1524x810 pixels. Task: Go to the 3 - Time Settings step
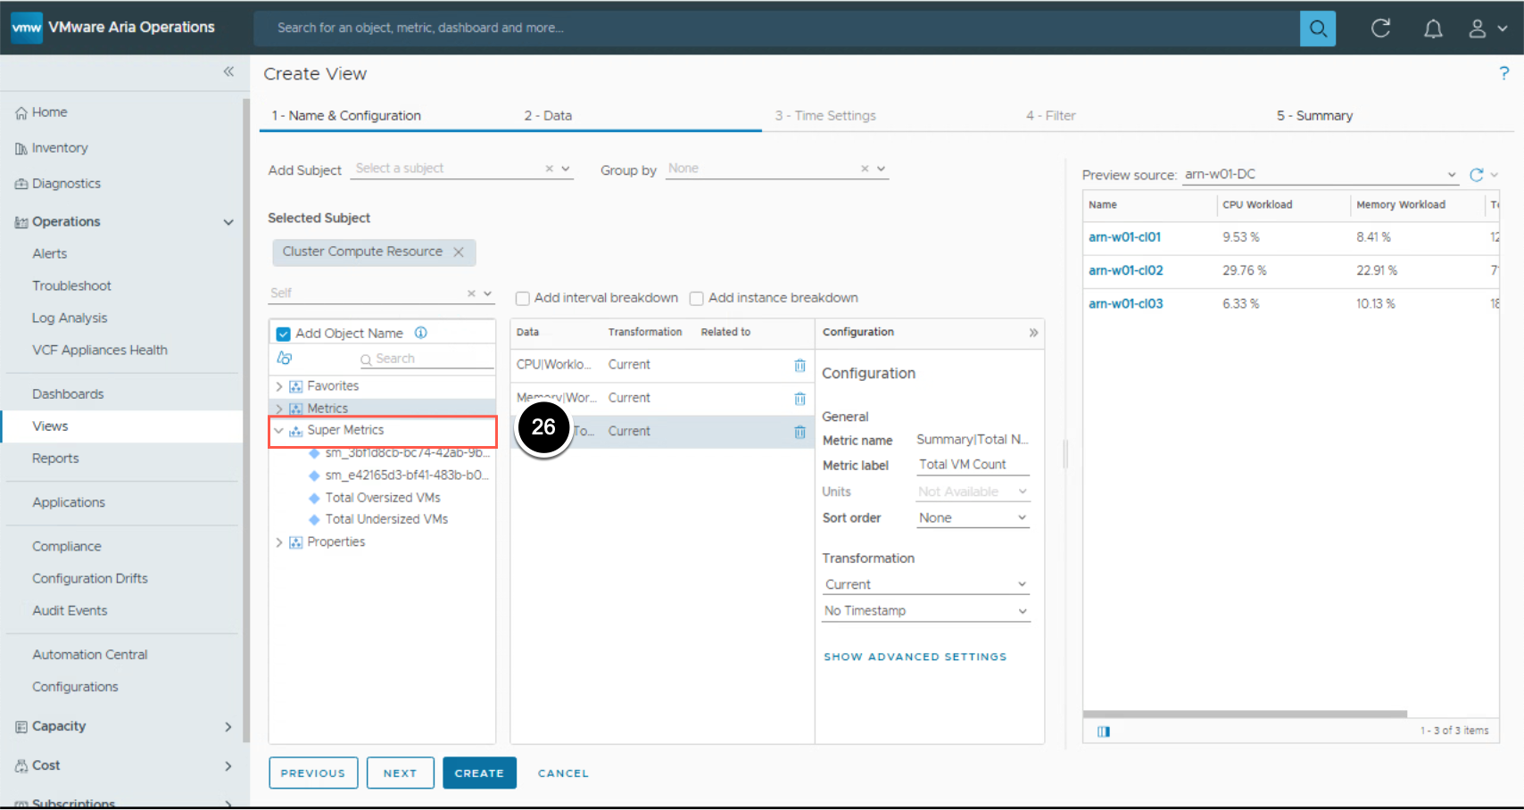825,116
